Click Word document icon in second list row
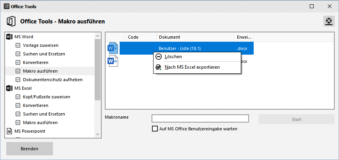The width and height of the screenshot is (339, 160). click(113, 61)
